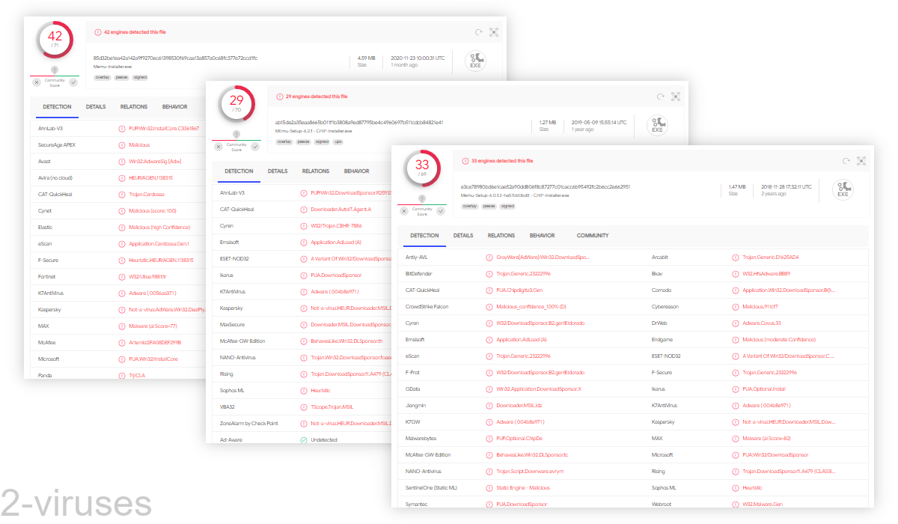Select DETECTION tab in the 33-detection report

(425, 236)
